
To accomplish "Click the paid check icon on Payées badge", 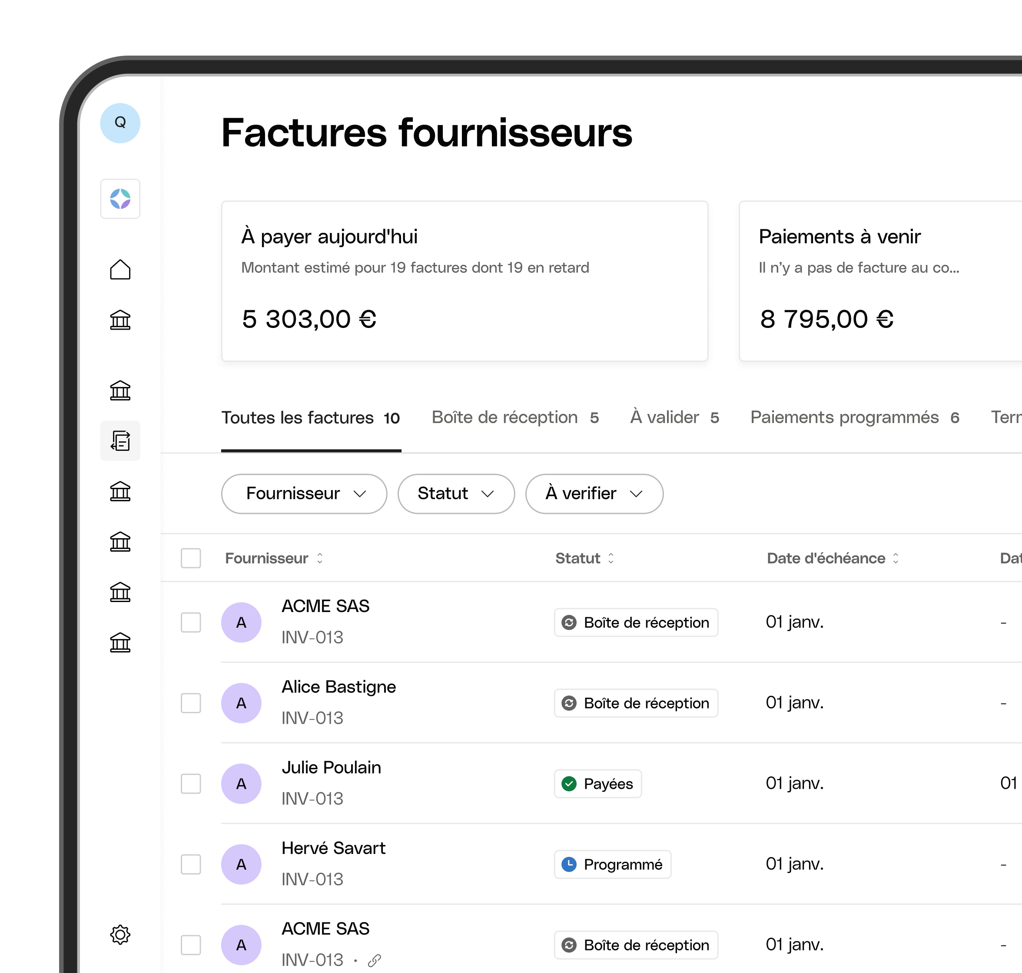I will click(570, 784).
